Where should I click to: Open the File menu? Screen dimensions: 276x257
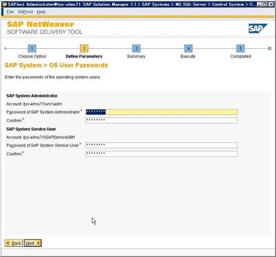coord(10,12)
